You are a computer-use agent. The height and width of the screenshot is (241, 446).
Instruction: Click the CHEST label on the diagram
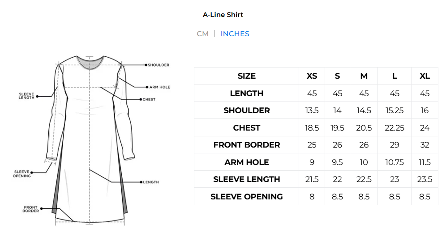tap(149, 99)
